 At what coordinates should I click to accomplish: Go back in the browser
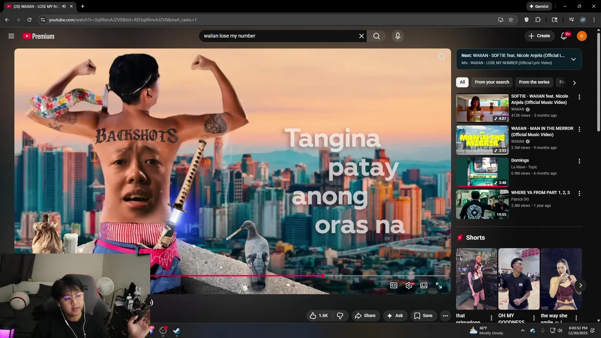pyautogui.click(x=7, y=20)
